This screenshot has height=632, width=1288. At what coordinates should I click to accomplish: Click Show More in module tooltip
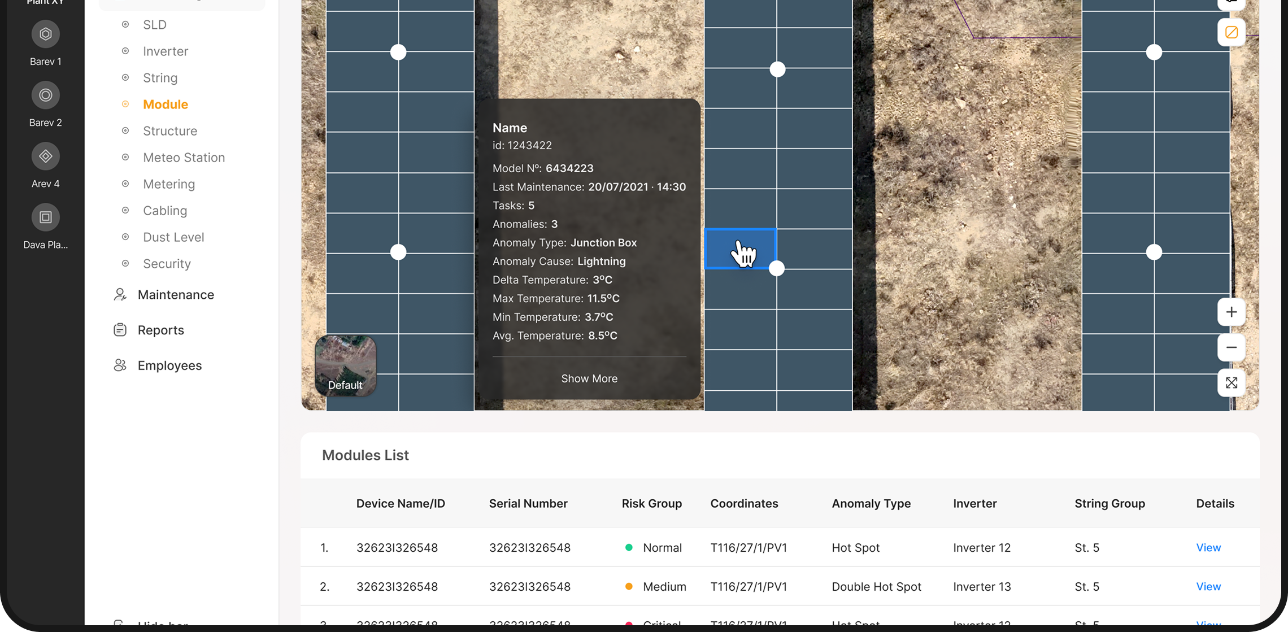click(589, 378)
